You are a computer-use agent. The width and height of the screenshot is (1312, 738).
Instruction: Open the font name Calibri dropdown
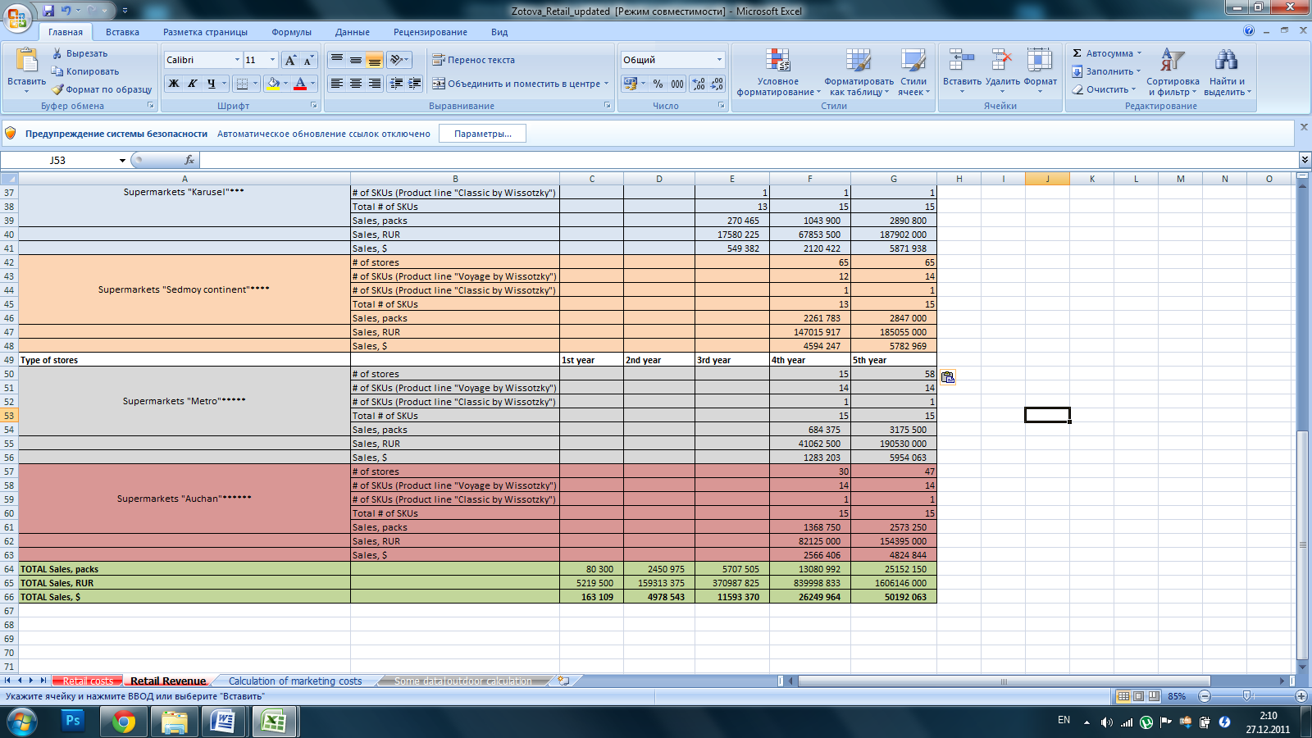tap(237, 60)
